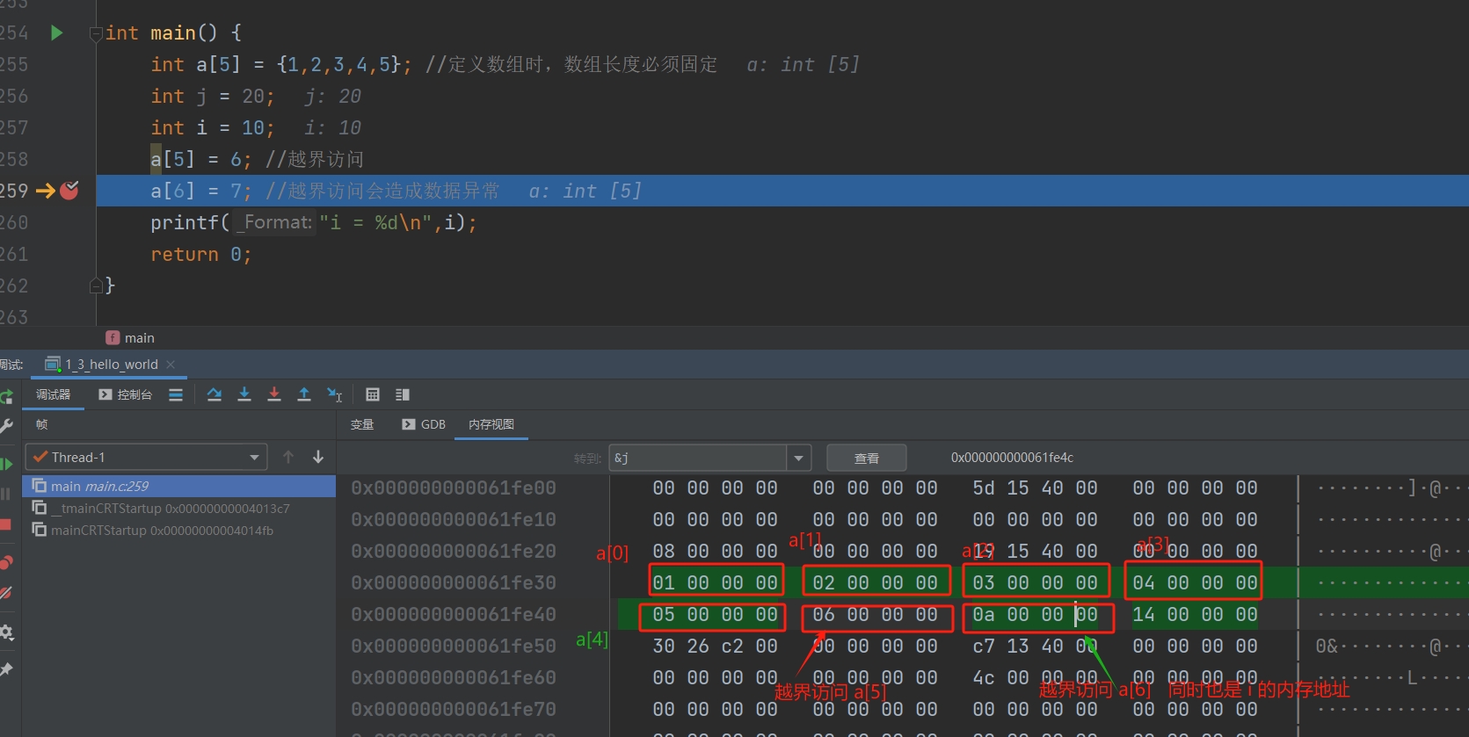Click memory bytes 06 00 00 00

[x=875, y=614]
